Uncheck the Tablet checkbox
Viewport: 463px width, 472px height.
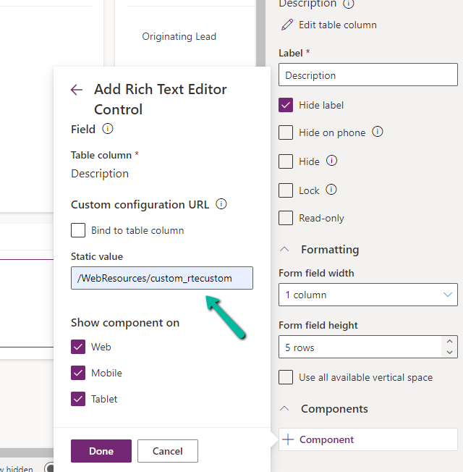coord(78,399)
